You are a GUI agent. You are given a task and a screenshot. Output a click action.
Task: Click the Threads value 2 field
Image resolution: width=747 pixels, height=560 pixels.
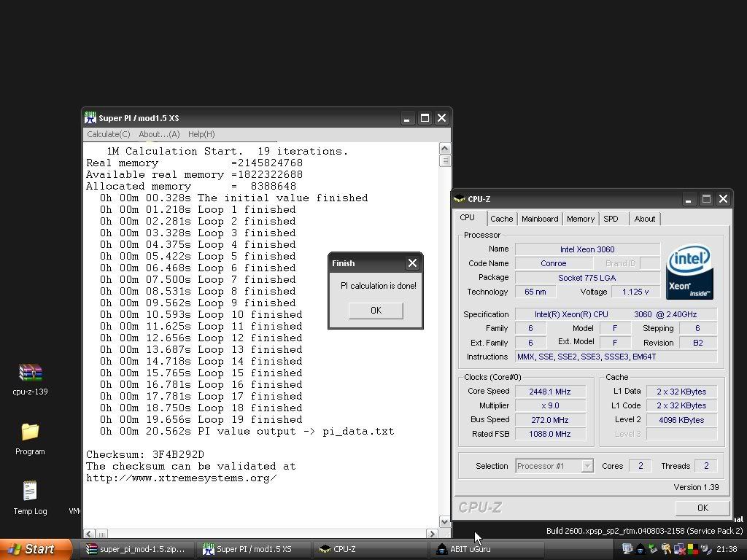(706, 466)
